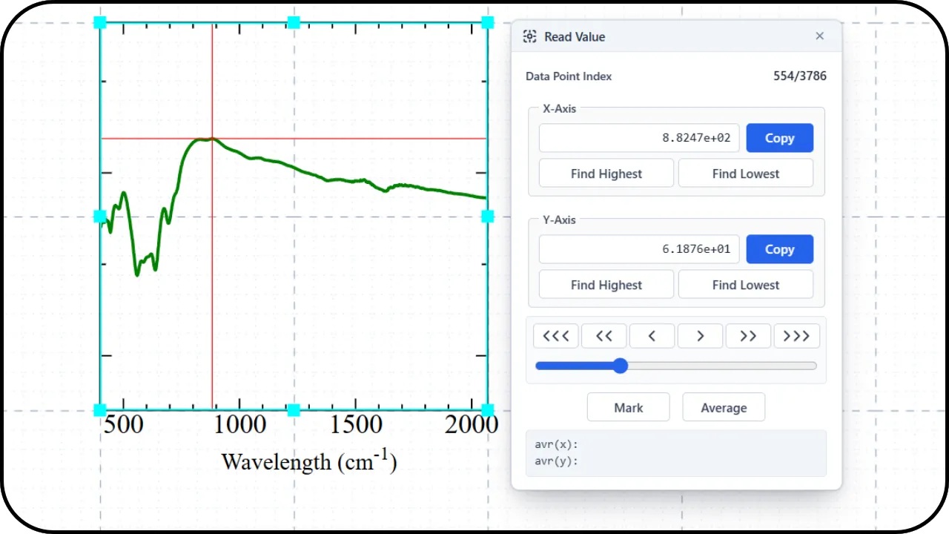Copy the X-Axis value

click(x=779, y=138)
